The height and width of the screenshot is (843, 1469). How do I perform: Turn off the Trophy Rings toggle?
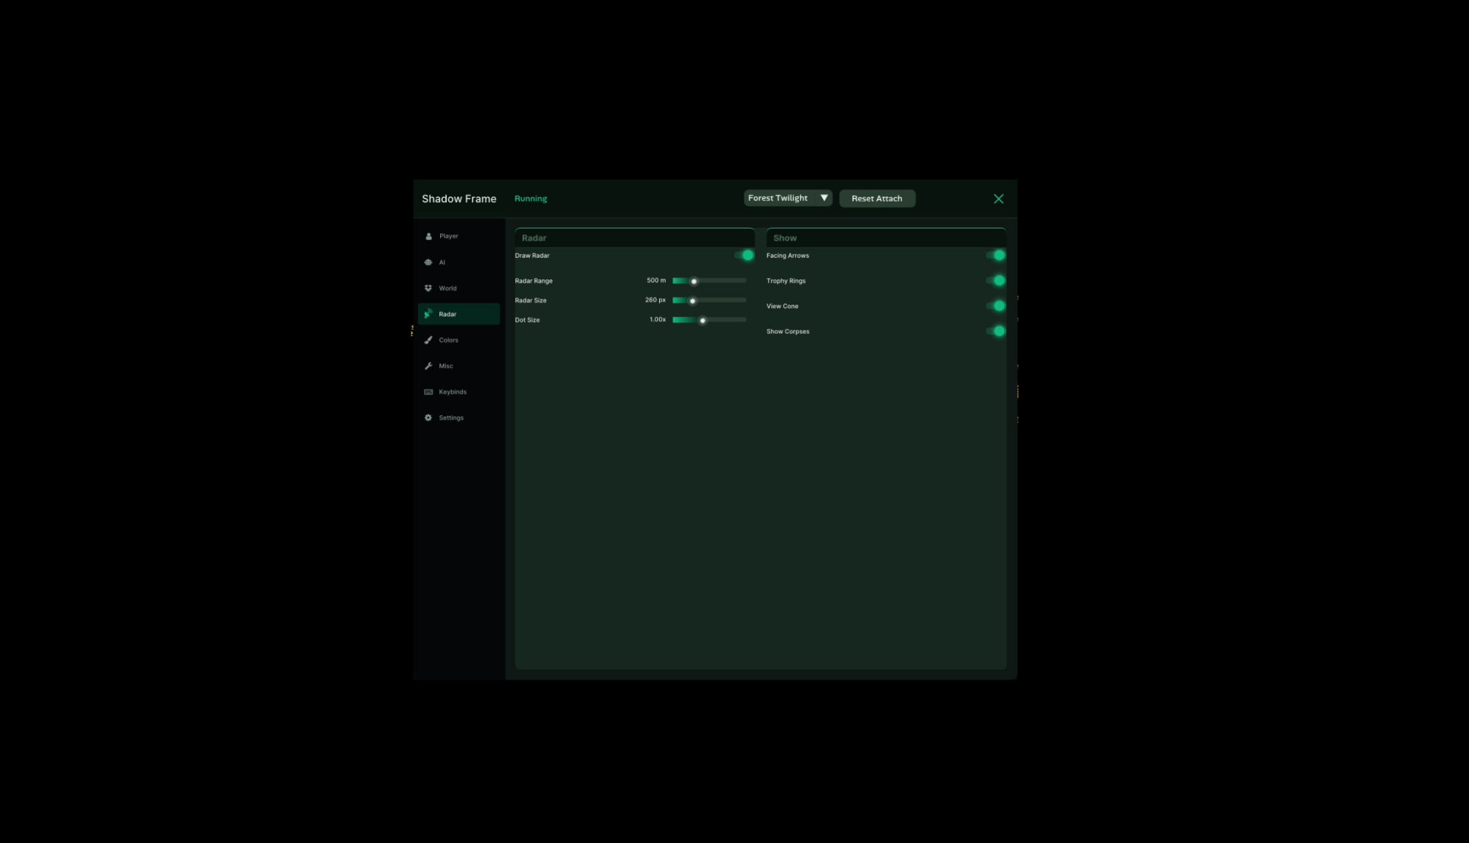click(x=995, y=281)
